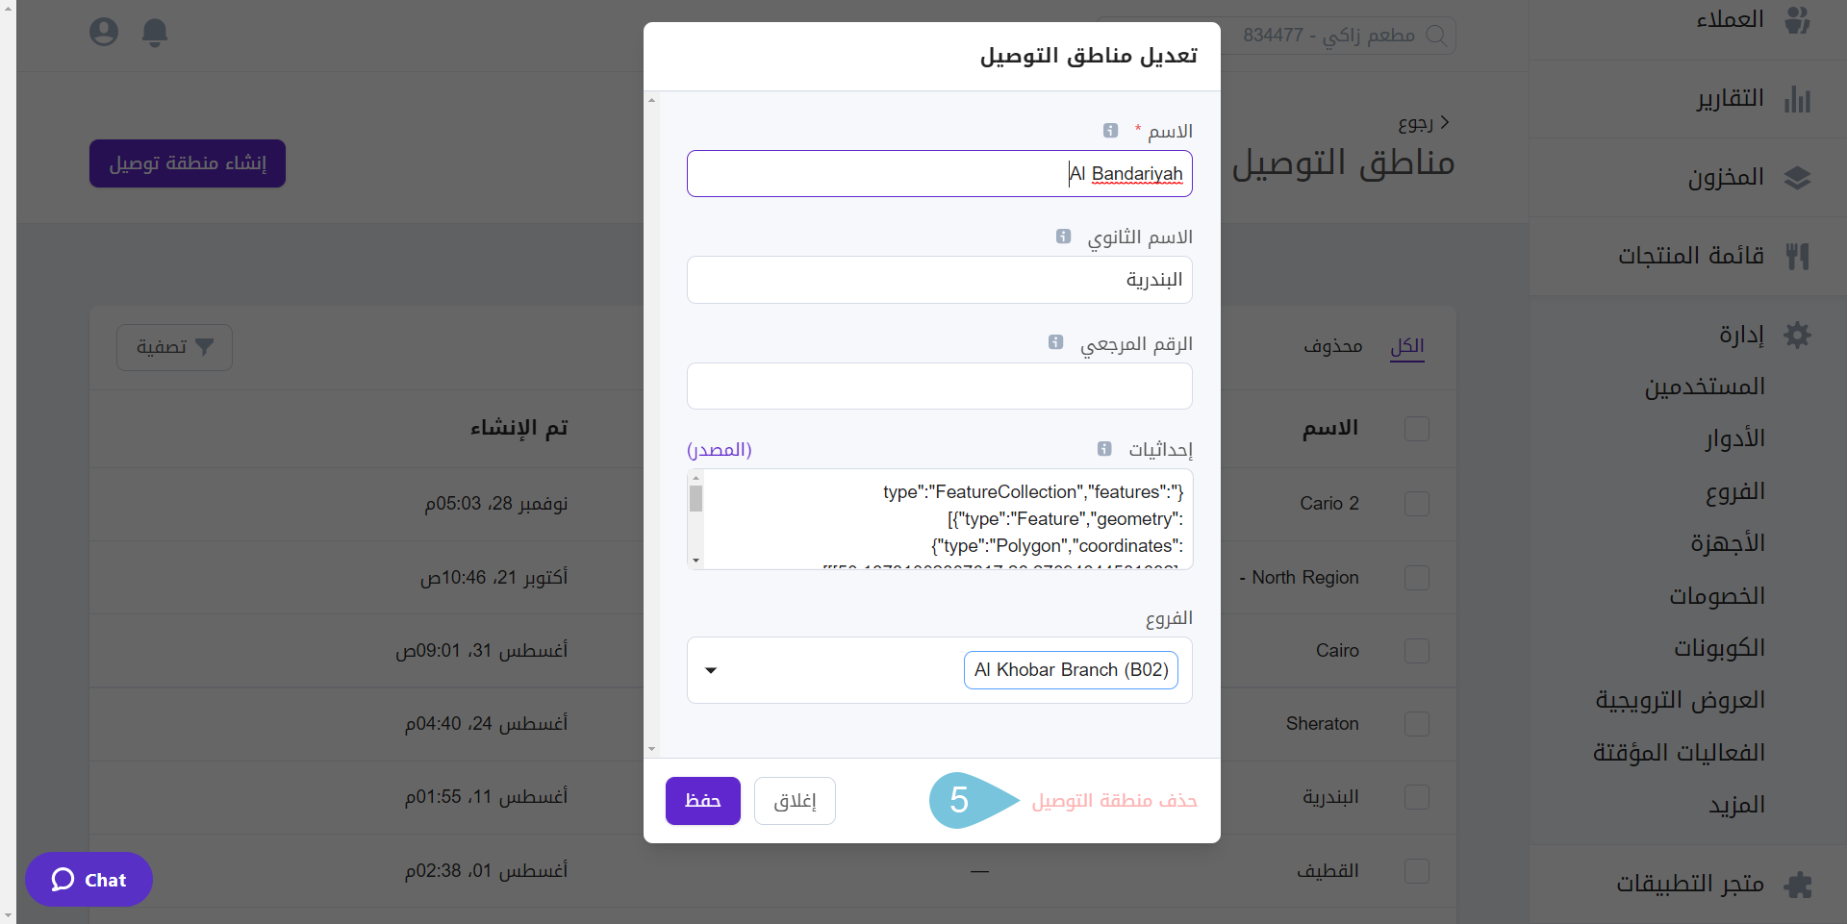Click the search magnifier icon
This screenshot has width=1847, height=924.
[x=1436, y=36]
